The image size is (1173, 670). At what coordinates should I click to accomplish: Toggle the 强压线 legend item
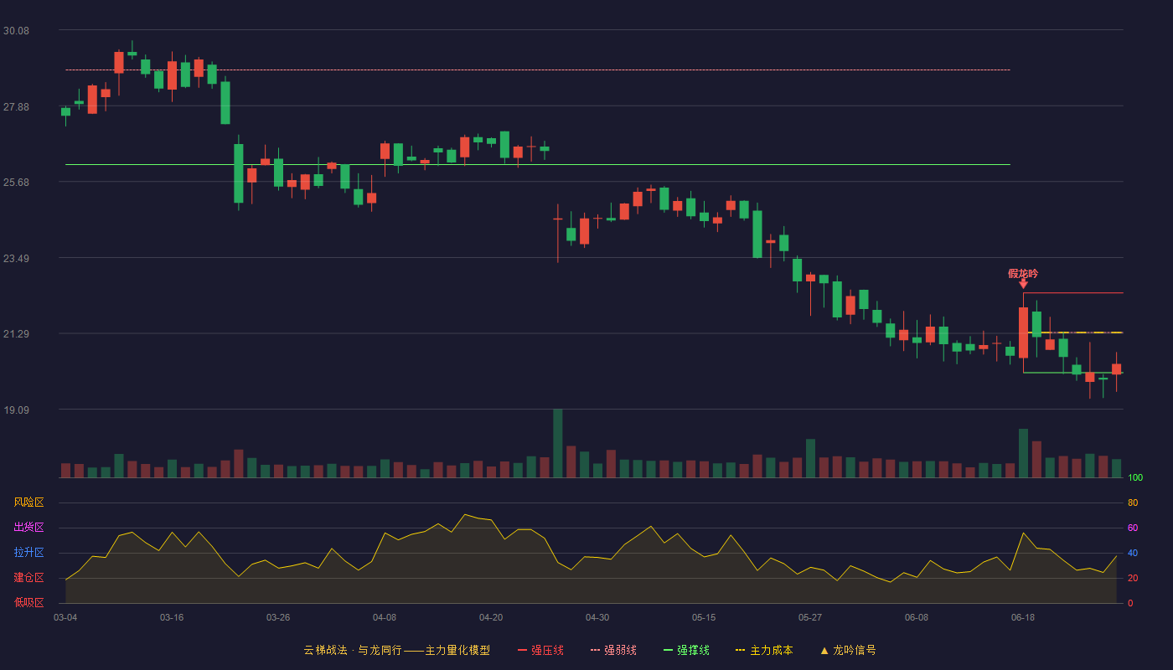coord(540,650)
